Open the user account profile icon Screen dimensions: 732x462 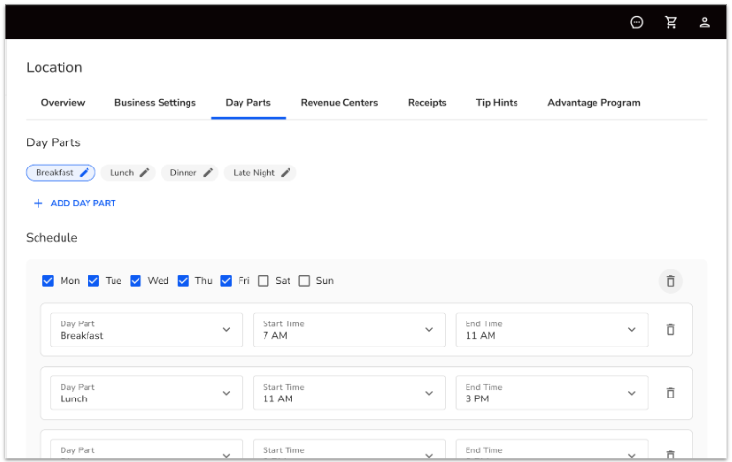[x=704, y=23]
